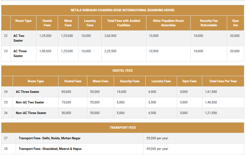Select Transport Fees Ghaziabad, Meerut & Hapur row
Screen dimensions: 245x155
pyautogui.click(x=50, y=149)
